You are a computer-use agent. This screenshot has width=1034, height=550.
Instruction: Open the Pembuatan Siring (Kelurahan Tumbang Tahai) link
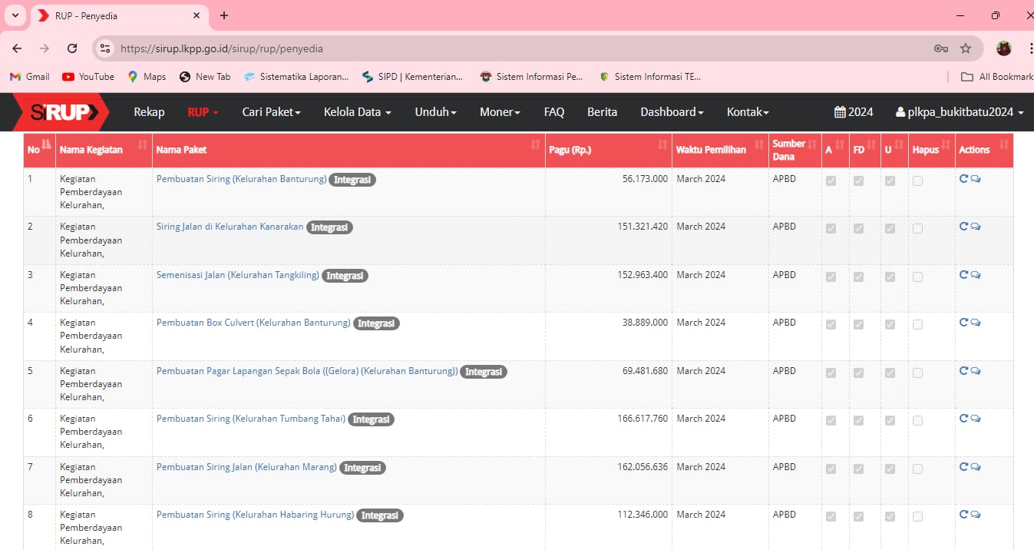[x=251, y=419]
